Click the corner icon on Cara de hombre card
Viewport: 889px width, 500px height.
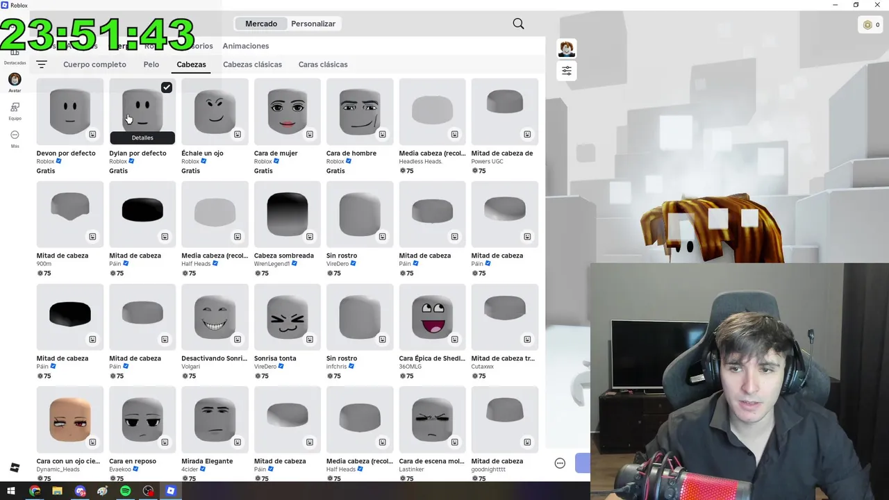point(382,134)
